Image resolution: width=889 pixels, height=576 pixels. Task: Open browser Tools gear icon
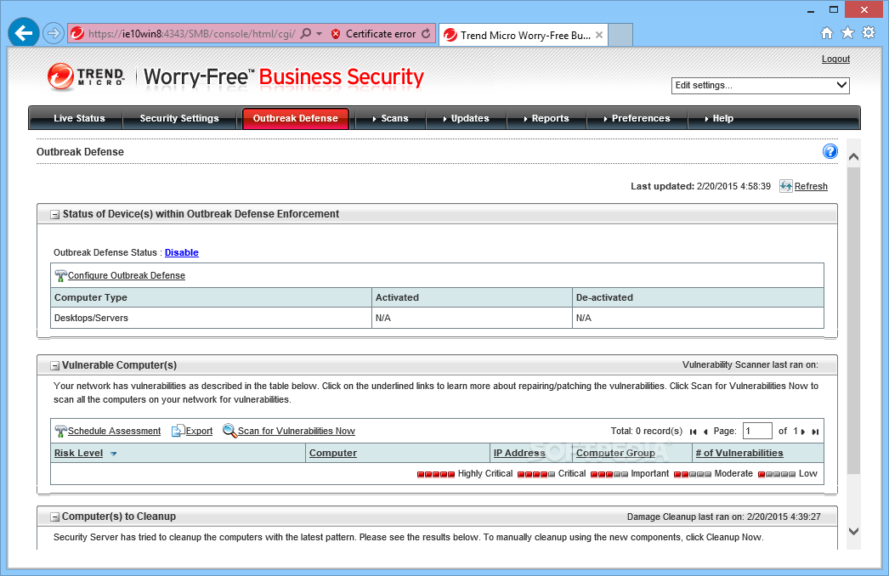point(869,33)
